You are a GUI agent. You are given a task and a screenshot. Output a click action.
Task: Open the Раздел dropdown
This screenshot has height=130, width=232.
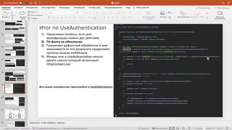[33, 18]
